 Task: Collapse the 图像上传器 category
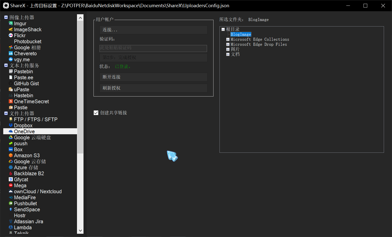pyautogui.click(x=6, y=17)
